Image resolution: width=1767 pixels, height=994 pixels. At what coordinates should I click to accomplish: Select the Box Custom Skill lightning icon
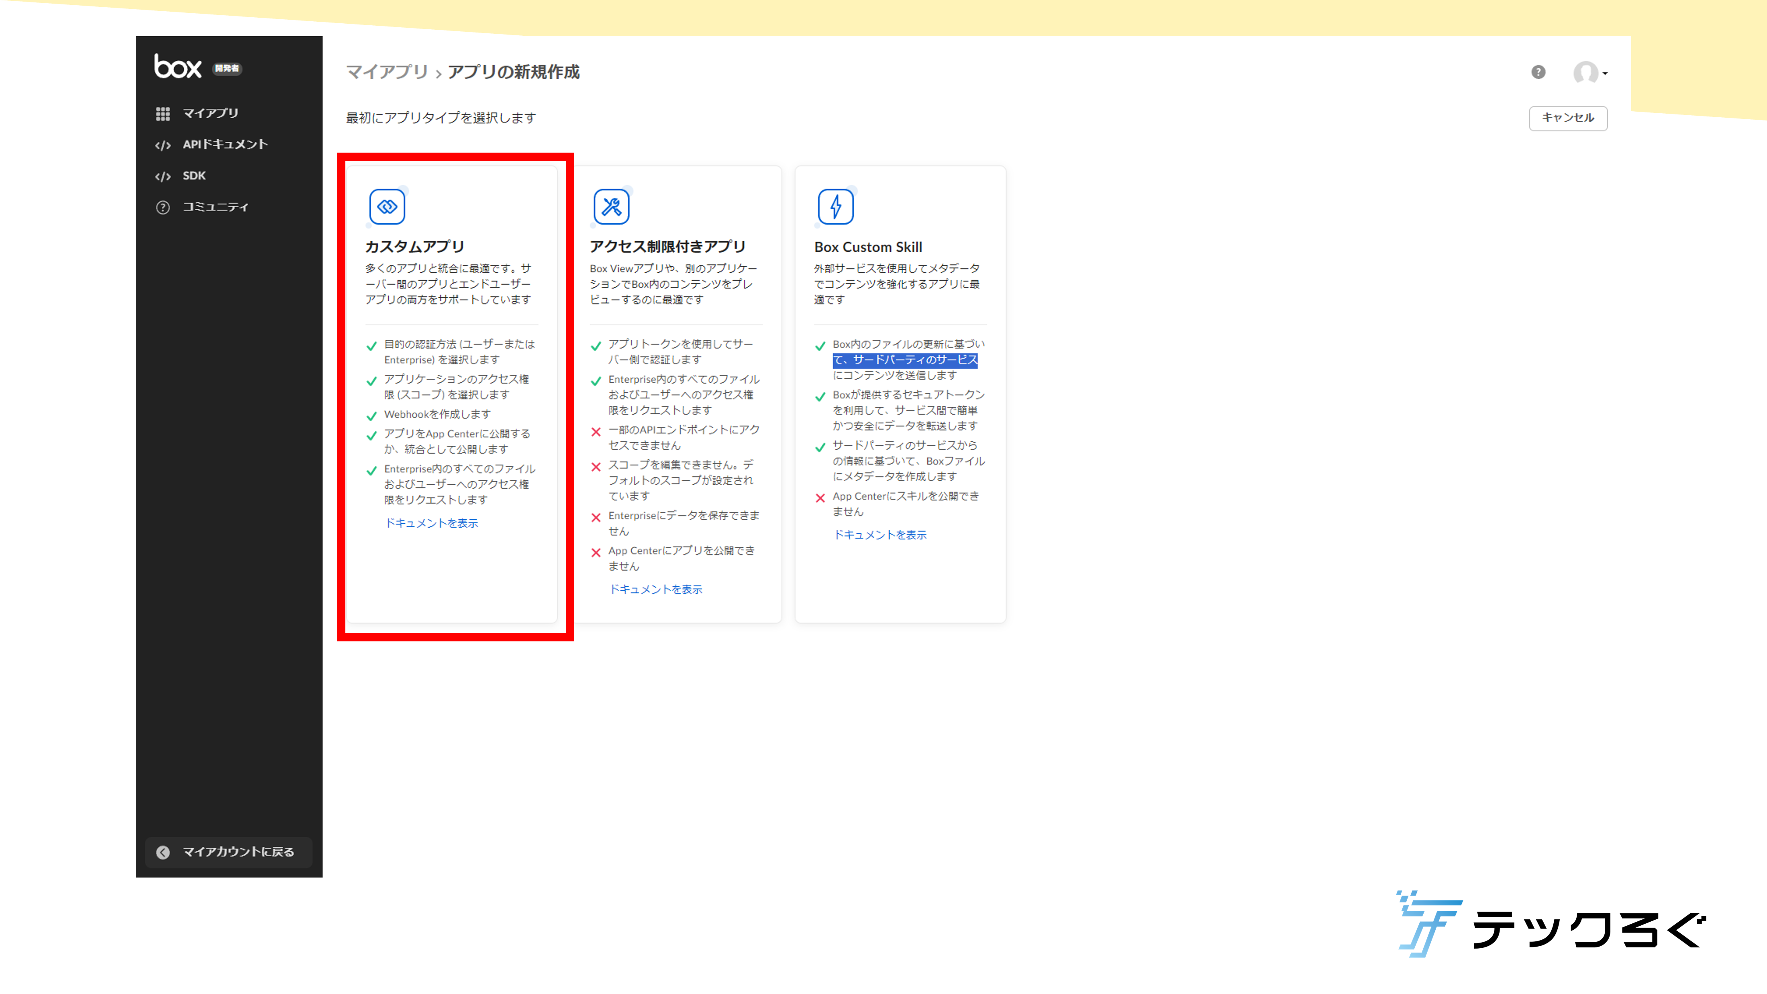pyautogui.click(x=835, y=206)
